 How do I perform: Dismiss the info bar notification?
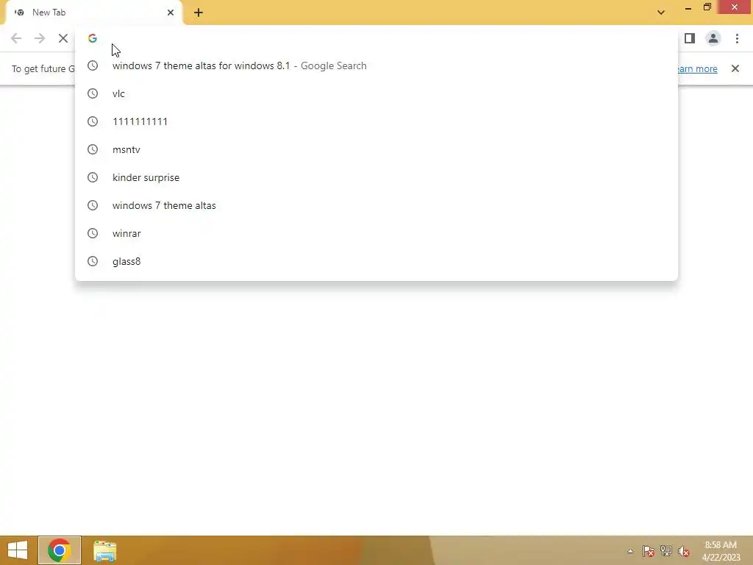click(735, 68)
